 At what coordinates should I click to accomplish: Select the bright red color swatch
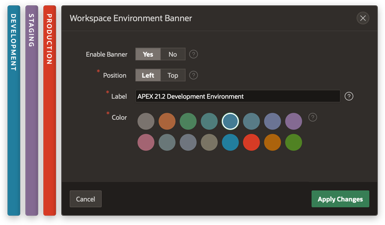click(x=252, y=142)
